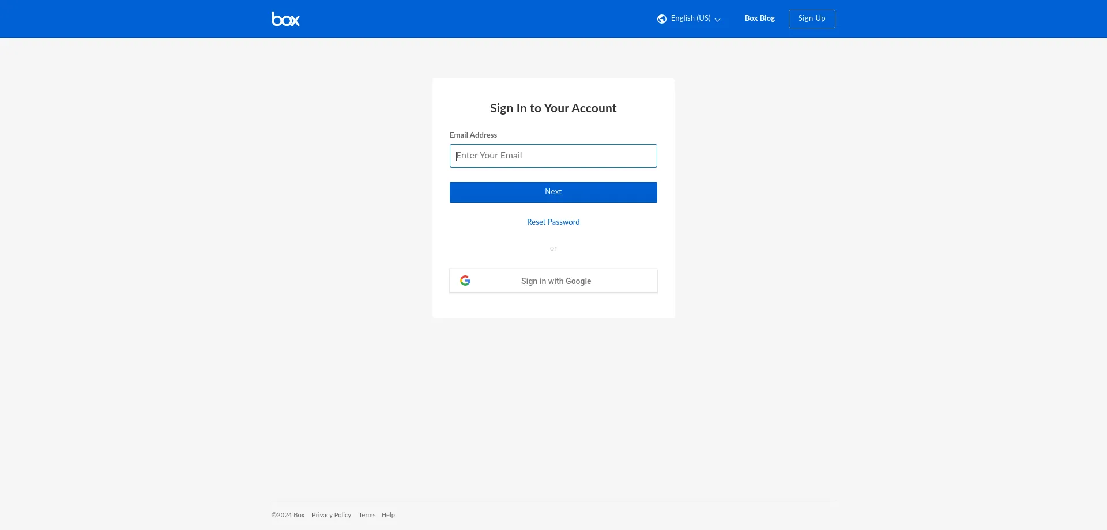The width and height of the screenshot is (1107, 530).
Task: Click the Box logo in the header
Action: pos(285,19)
